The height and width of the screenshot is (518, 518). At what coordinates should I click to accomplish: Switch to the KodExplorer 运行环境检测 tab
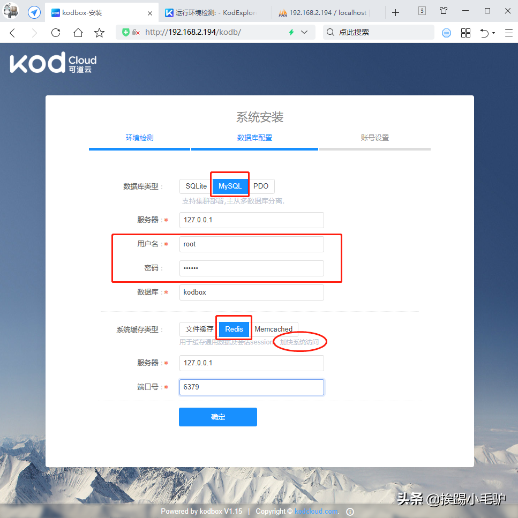coord(215,12)
